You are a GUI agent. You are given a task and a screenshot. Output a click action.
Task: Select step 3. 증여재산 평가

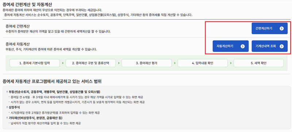coord(147,63)
